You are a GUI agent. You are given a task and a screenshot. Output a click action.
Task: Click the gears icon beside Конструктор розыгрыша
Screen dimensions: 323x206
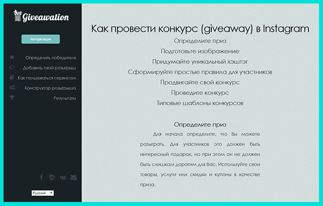(12, 88)
